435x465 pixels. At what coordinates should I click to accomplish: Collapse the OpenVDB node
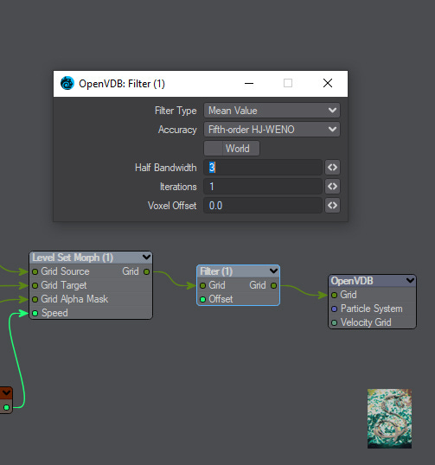click(x=411, y=280)
